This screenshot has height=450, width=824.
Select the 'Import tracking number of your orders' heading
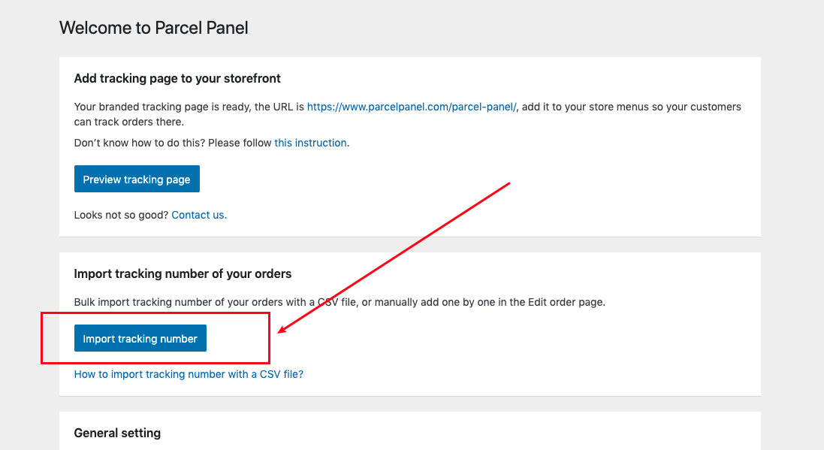click(x=183, y=274)
